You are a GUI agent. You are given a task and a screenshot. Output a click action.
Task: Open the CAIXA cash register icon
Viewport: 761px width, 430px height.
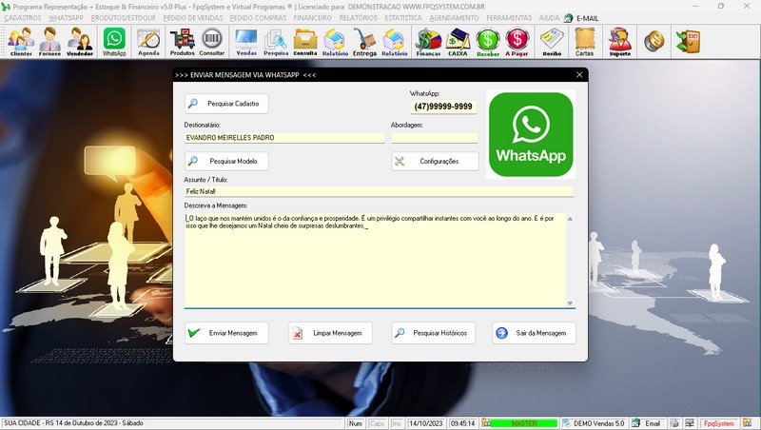[459, 41]
